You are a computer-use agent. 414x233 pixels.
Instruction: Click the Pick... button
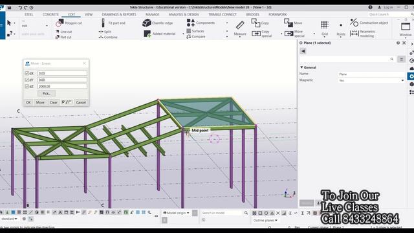click(x=47, y=93)
